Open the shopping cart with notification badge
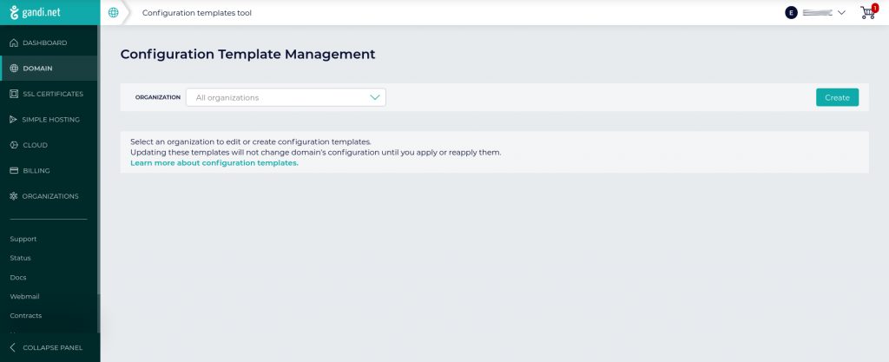 tap(866, 12)
